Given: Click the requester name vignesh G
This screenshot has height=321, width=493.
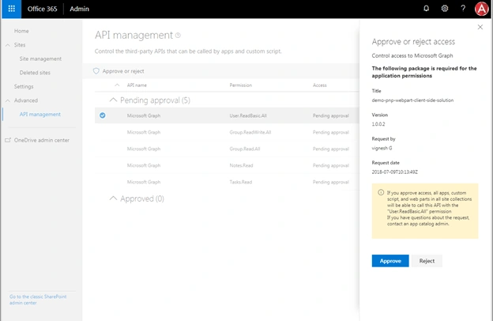Looking at the screenshot, I should [382, 148].
